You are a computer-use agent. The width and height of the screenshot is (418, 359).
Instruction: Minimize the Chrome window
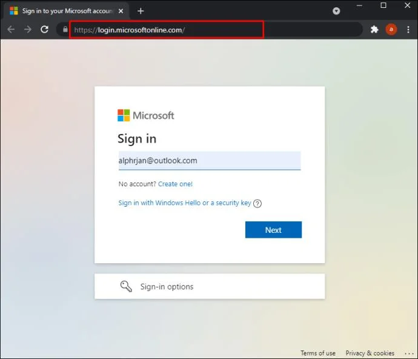coord(359,5)
